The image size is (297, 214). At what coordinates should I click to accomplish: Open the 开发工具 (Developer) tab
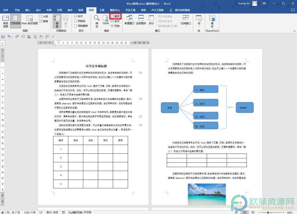pyautogui.click(x=130, y=10)
